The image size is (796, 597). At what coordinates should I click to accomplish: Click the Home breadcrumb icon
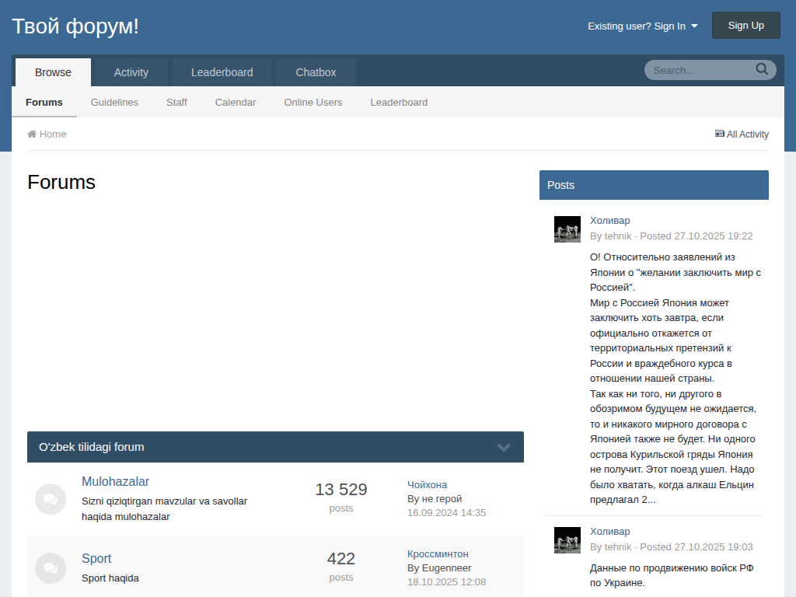[x=32, y=134]
